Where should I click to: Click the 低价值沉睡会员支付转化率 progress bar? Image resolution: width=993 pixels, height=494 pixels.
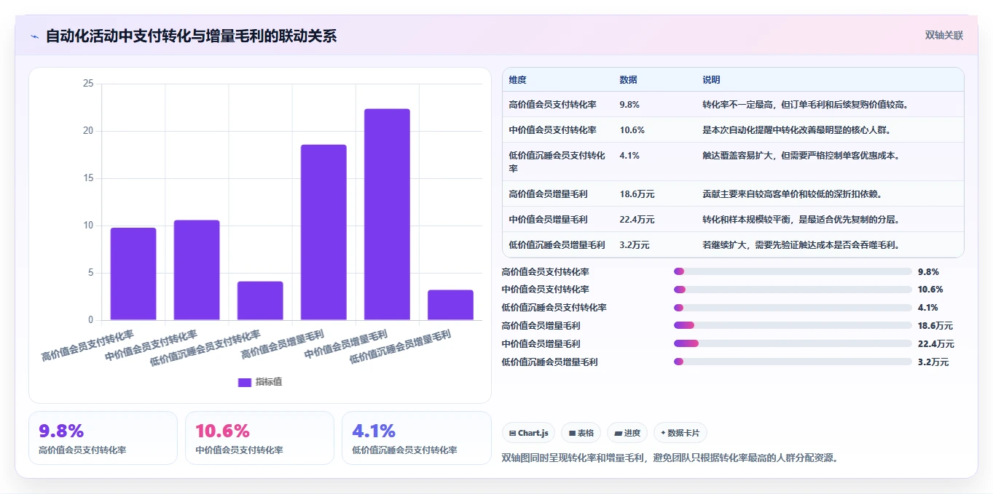(793, 308)
